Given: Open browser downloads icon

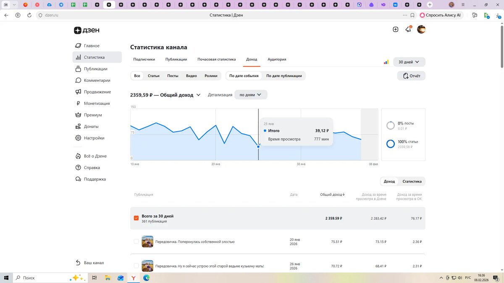Looking at the screenshot, I should 498,15.
